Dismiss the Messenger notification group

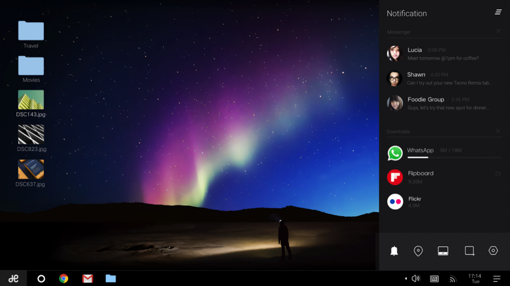(x=498, y=31)
